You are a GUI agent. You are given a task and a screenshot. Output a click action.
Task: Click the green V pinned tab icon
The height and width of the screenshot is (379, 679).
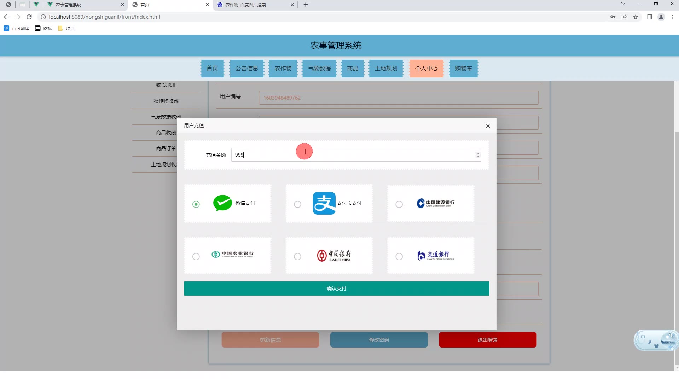click(x=36, y=5)
